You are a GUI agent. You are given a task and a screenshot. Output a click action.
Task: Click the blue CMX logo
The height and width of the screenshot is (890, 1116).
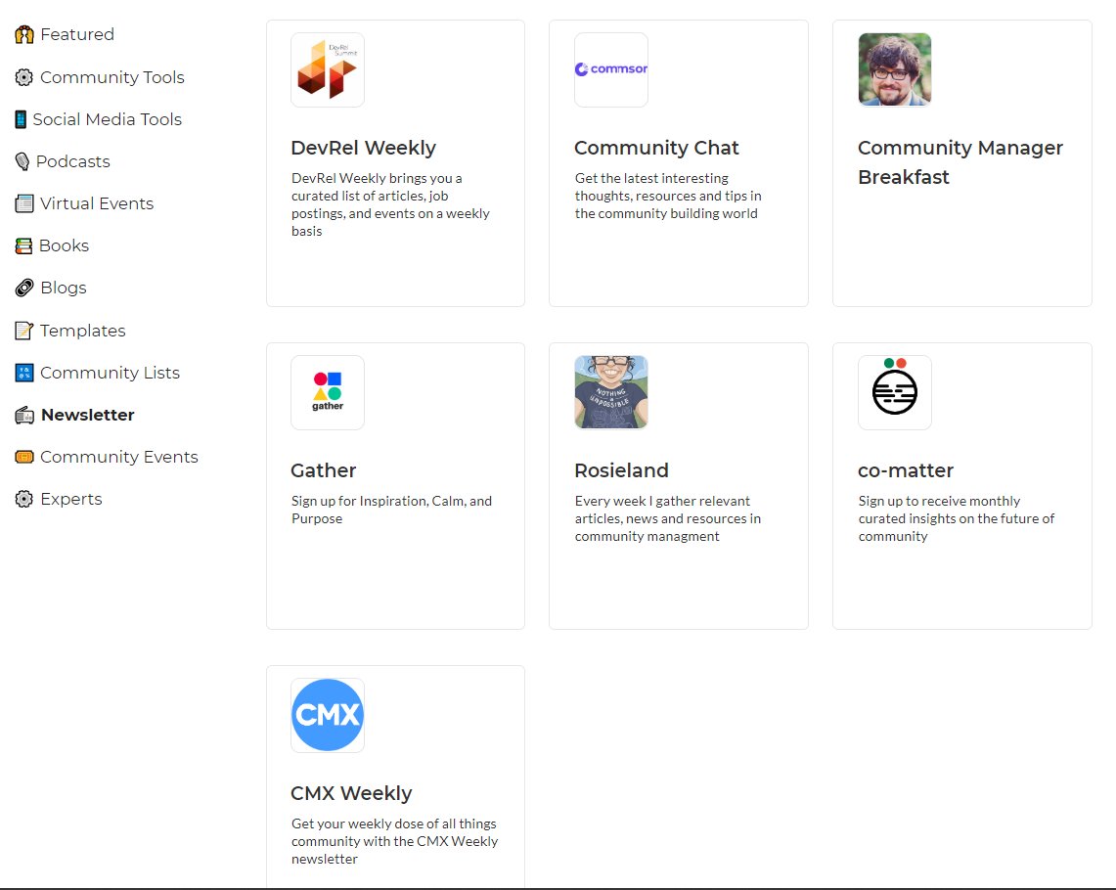point(327,714)
